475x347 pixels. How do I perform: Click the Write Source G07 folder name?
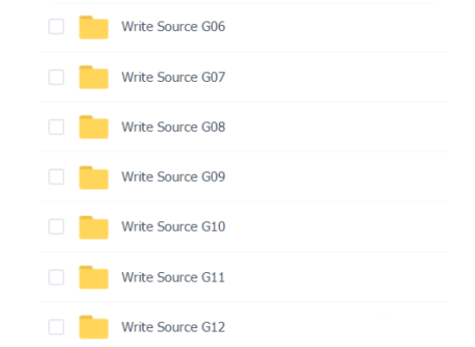click(173, 77)
